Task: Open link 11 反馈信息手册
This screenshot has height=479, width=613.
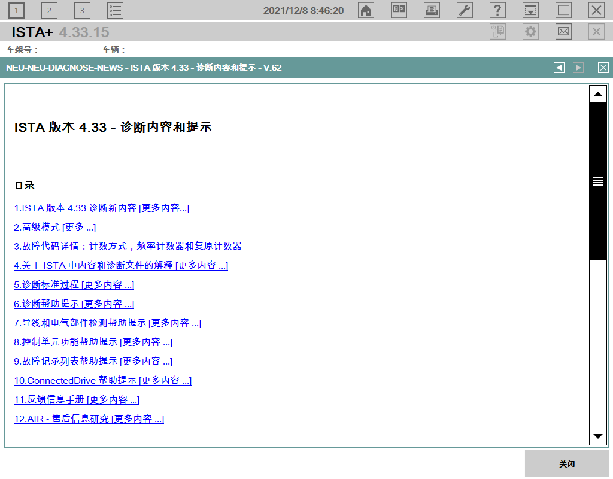Action: 77,399
